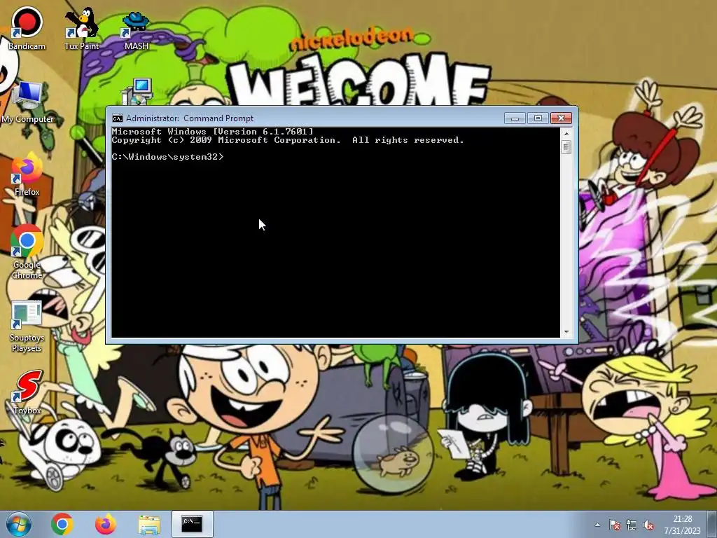
Task: Minimize the Command Prompt window
Action: (x=515, y=118)
